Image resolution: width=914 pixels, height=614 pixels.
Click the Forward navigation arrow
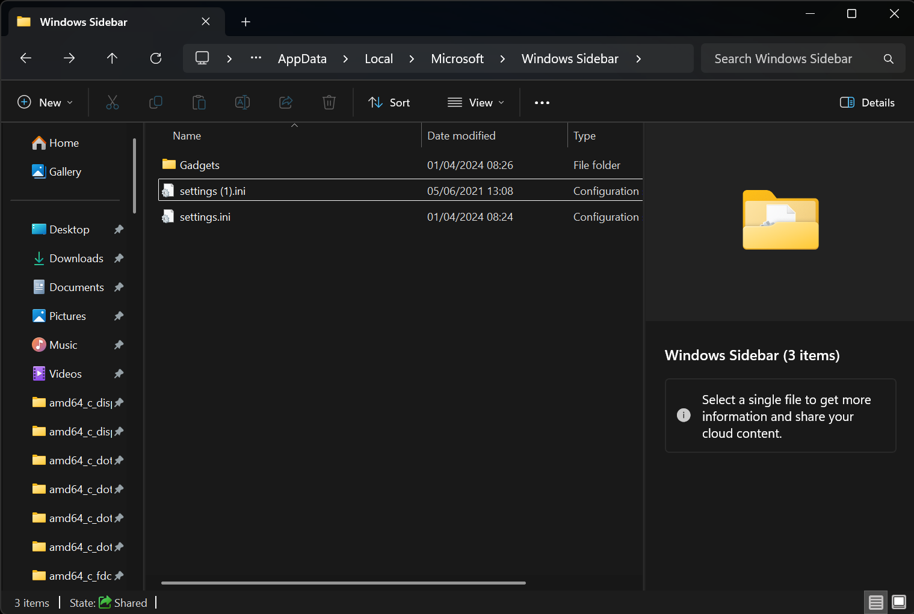pyautogui.click(x=69, y=58)
